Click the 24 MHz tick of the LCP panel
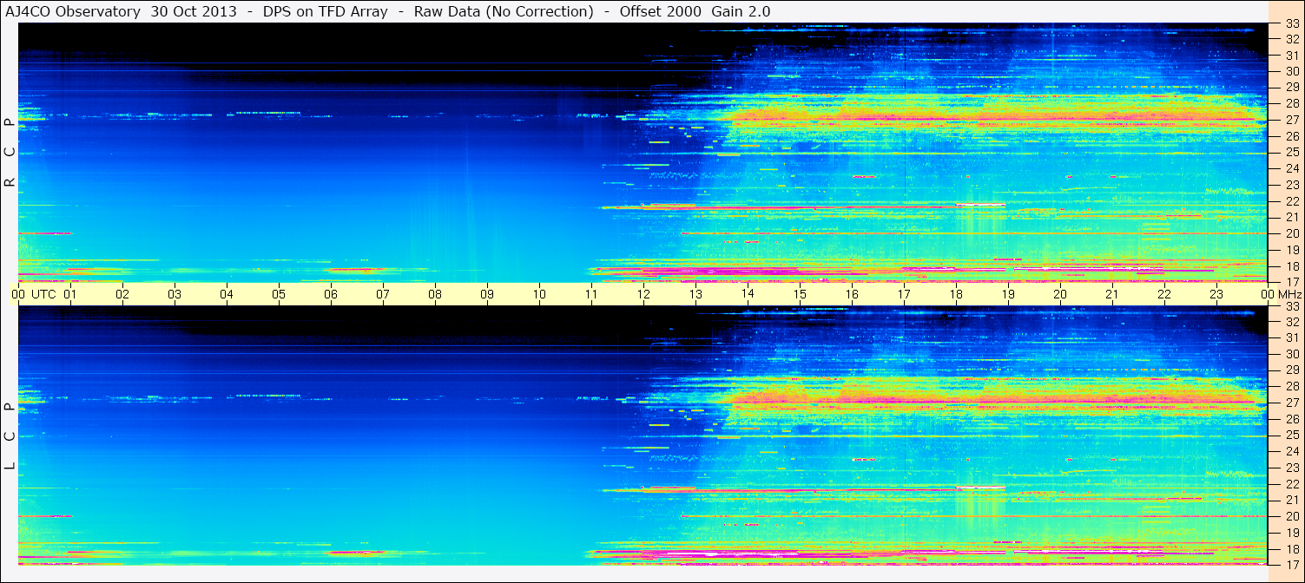This screenshot has width=1305, height=583. point(1291,451)
